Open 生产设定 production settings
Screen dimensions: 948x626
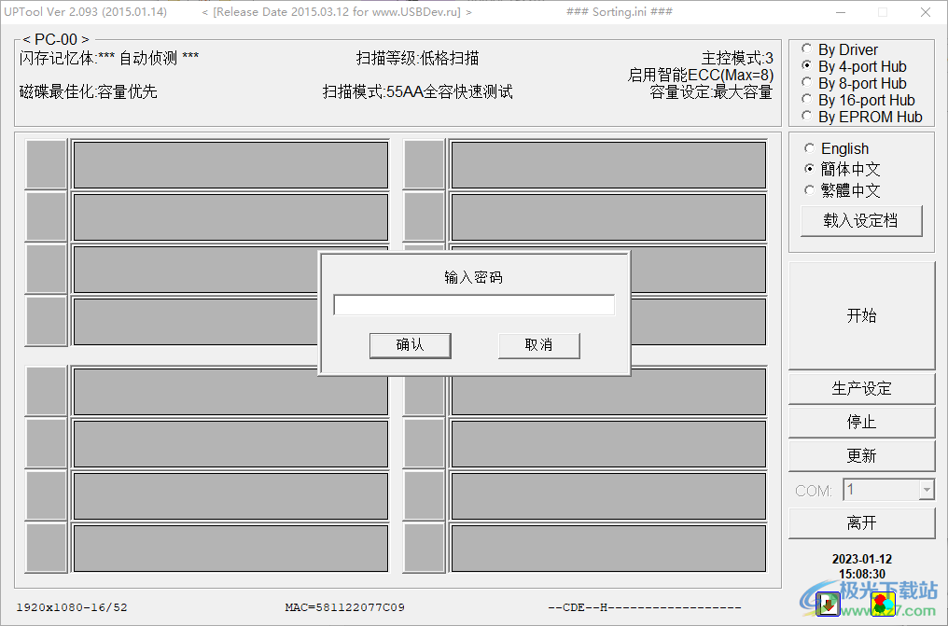tap(861, 388)
